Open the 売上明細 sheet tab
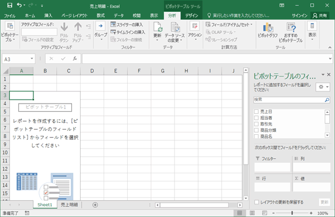The height and width of the screenshot is (217, 335). point(69,204)
